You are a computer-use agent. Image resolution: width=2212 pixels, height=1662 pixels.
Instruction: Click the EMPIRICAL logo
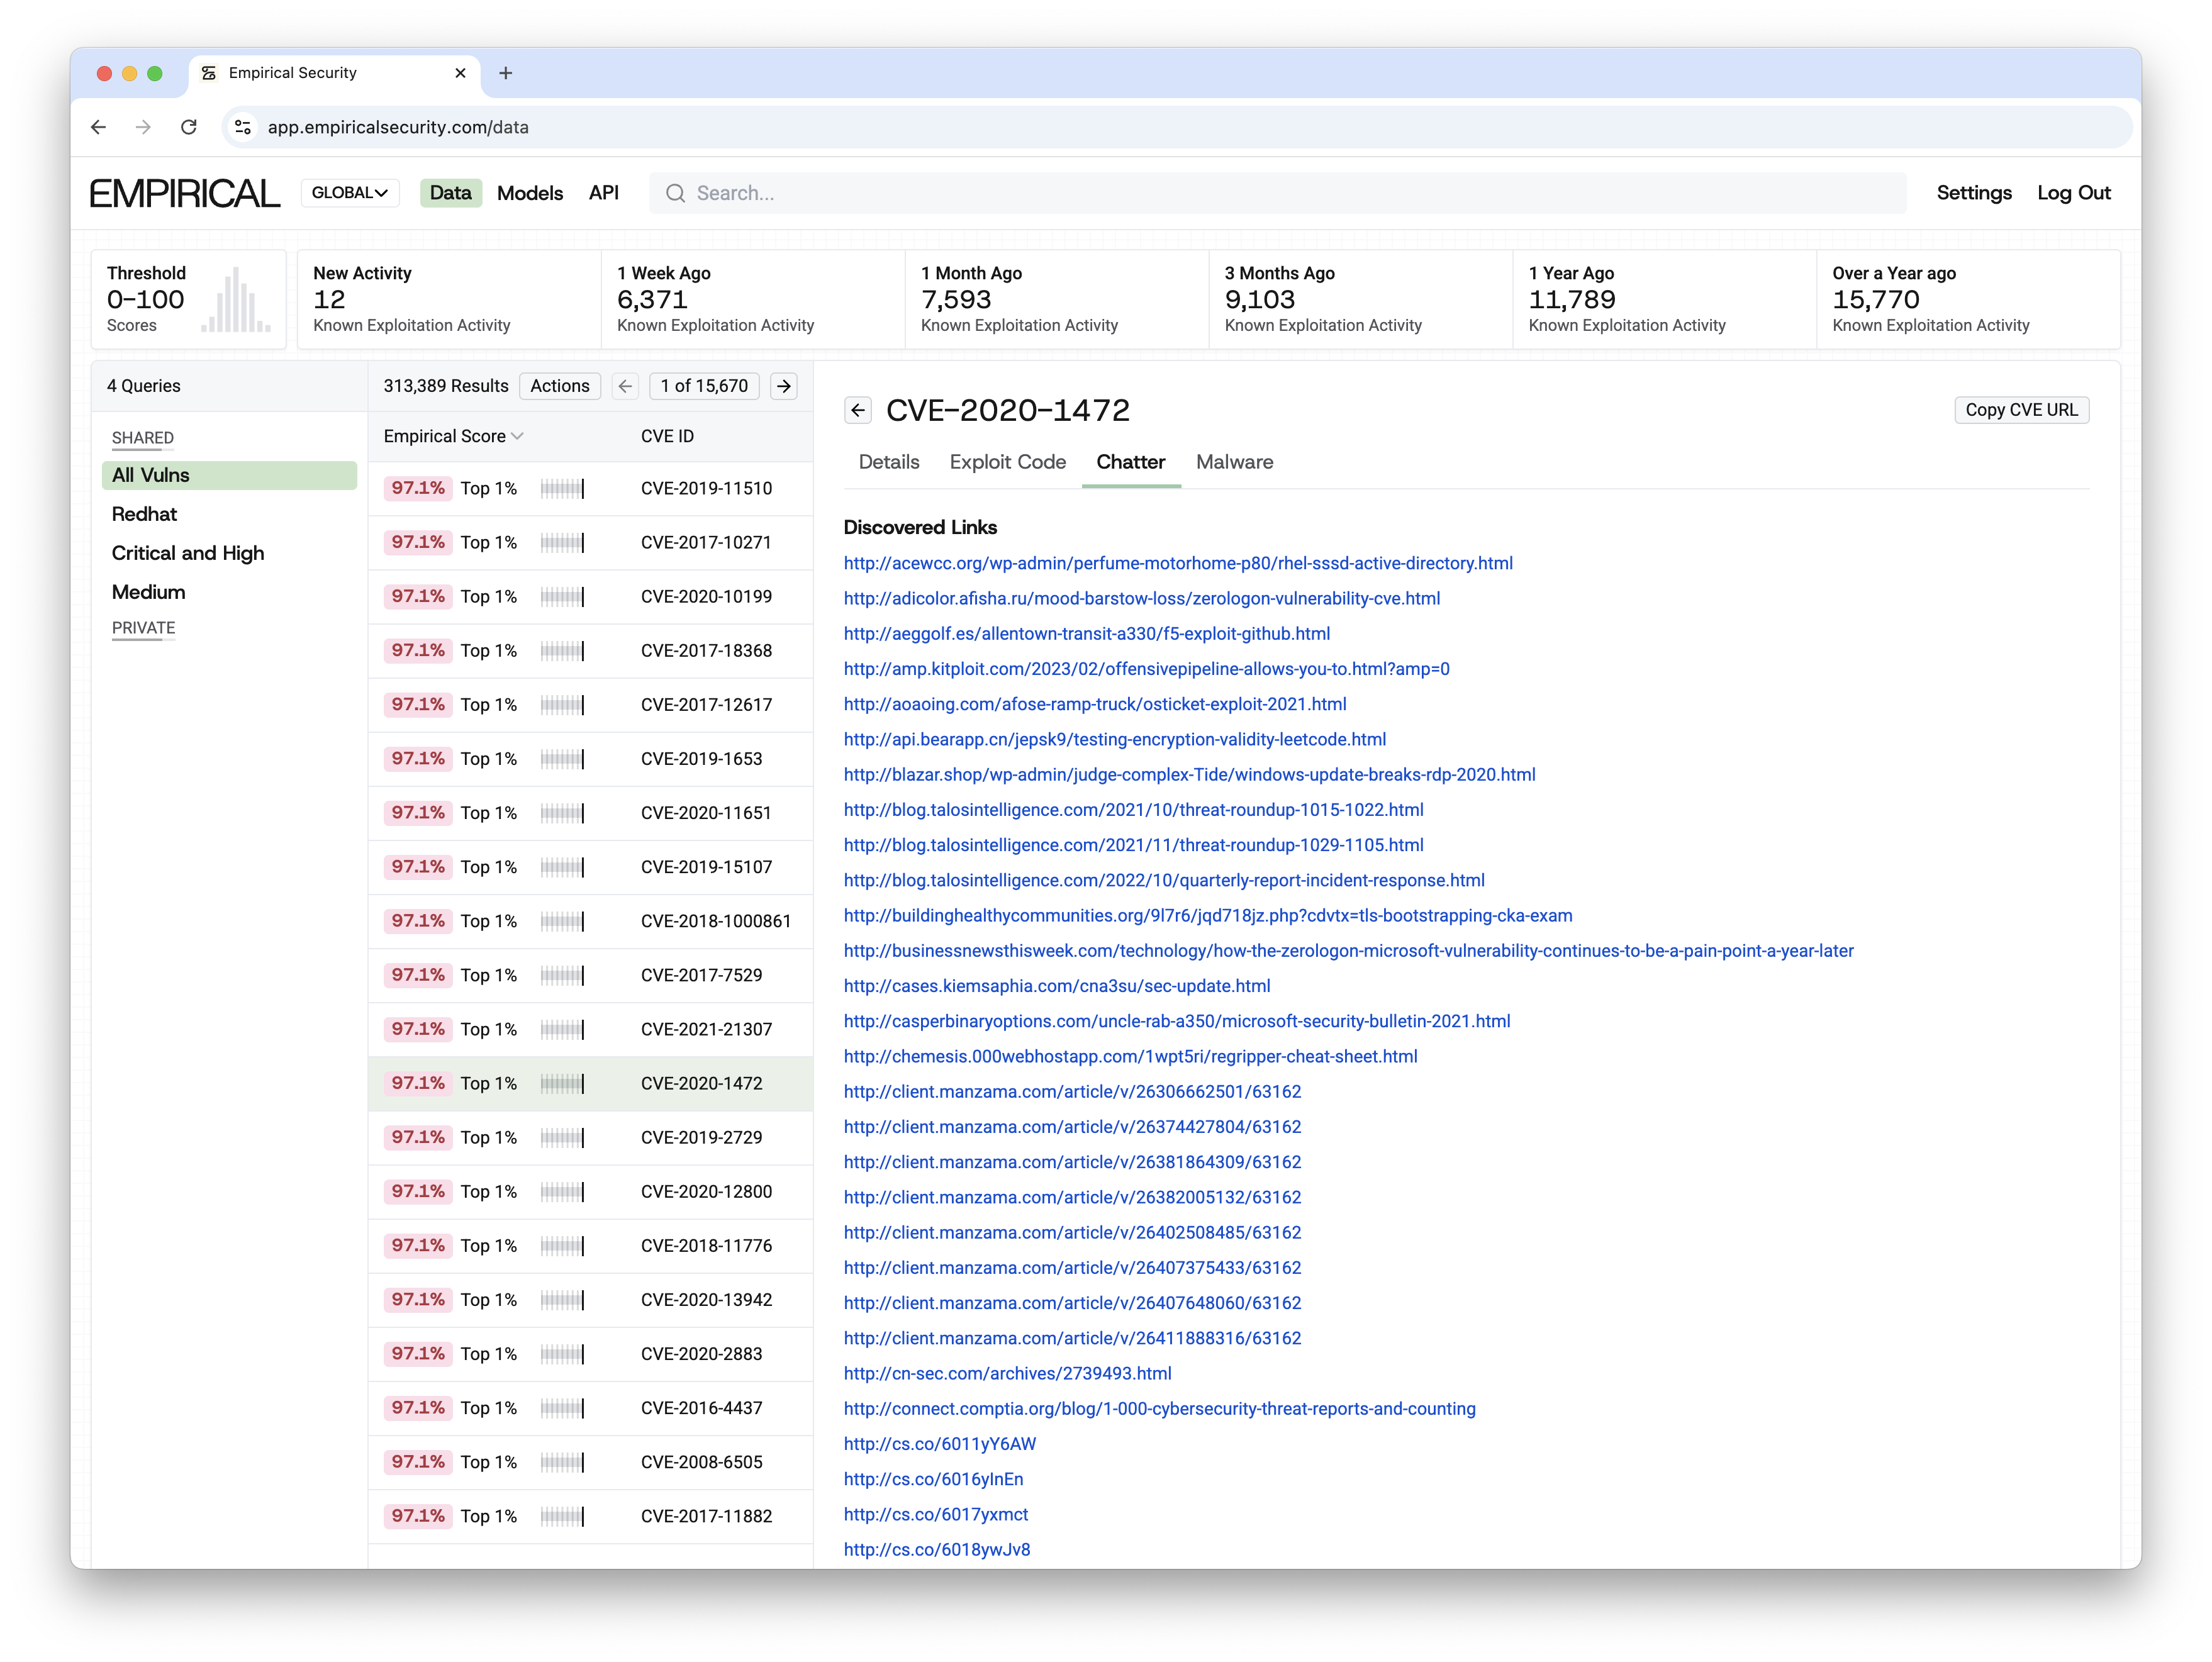click(185, 193)
